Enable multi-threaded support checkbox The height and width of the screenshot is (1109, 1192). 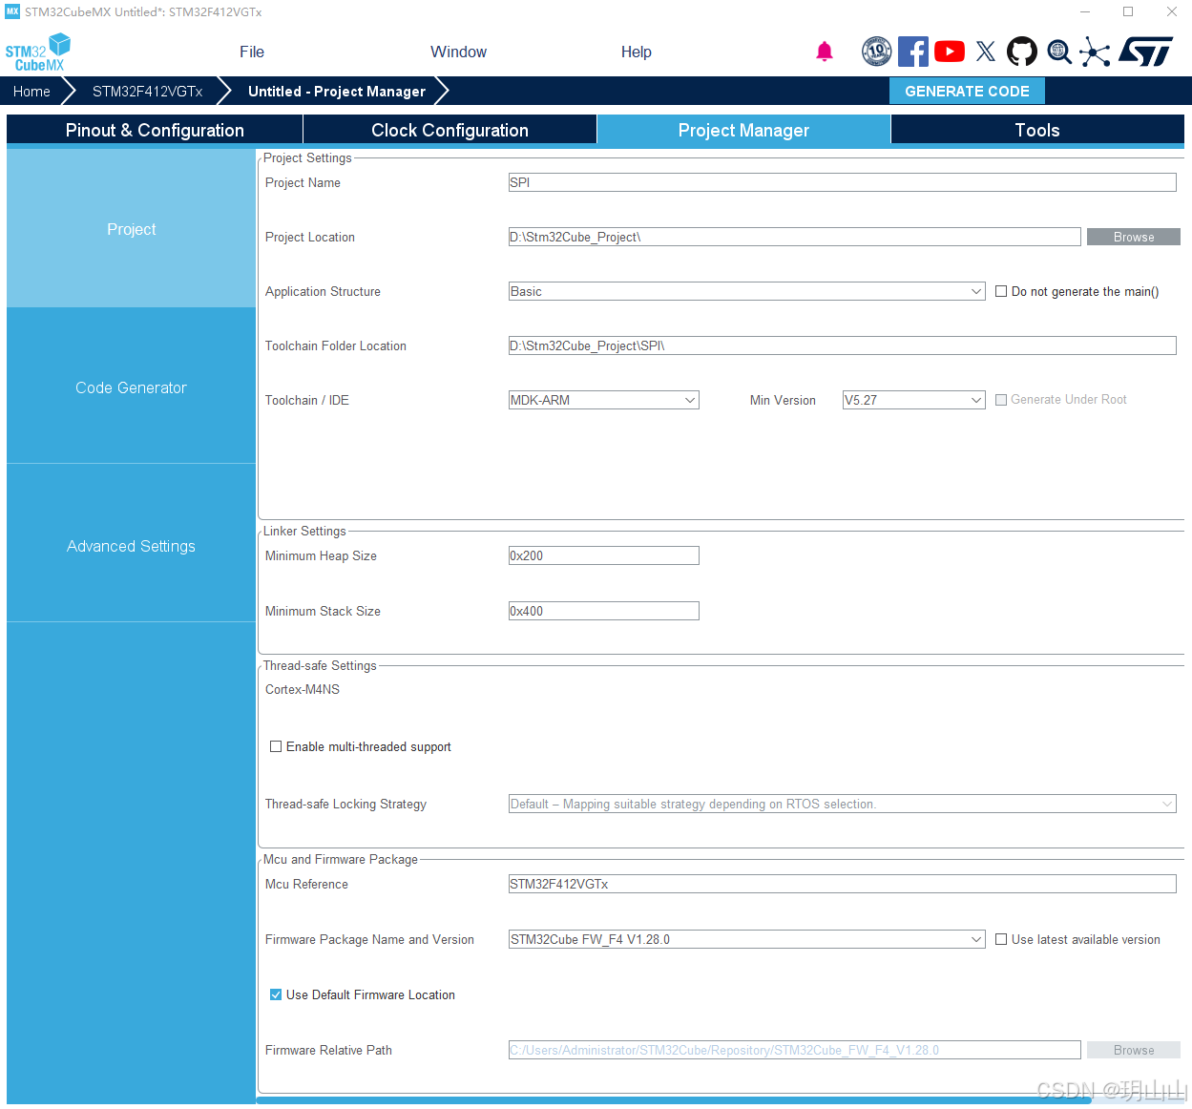tap(276, 746)
